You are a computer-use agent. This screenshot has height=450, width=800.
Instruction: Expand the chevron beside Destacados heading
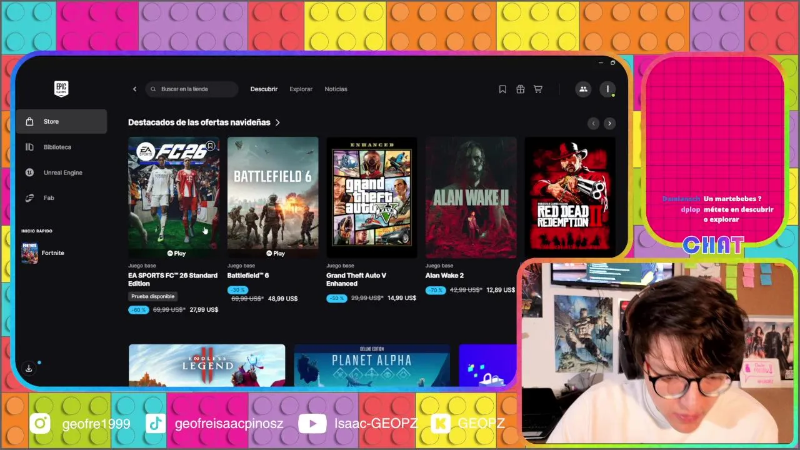click(x=277, y=122)
